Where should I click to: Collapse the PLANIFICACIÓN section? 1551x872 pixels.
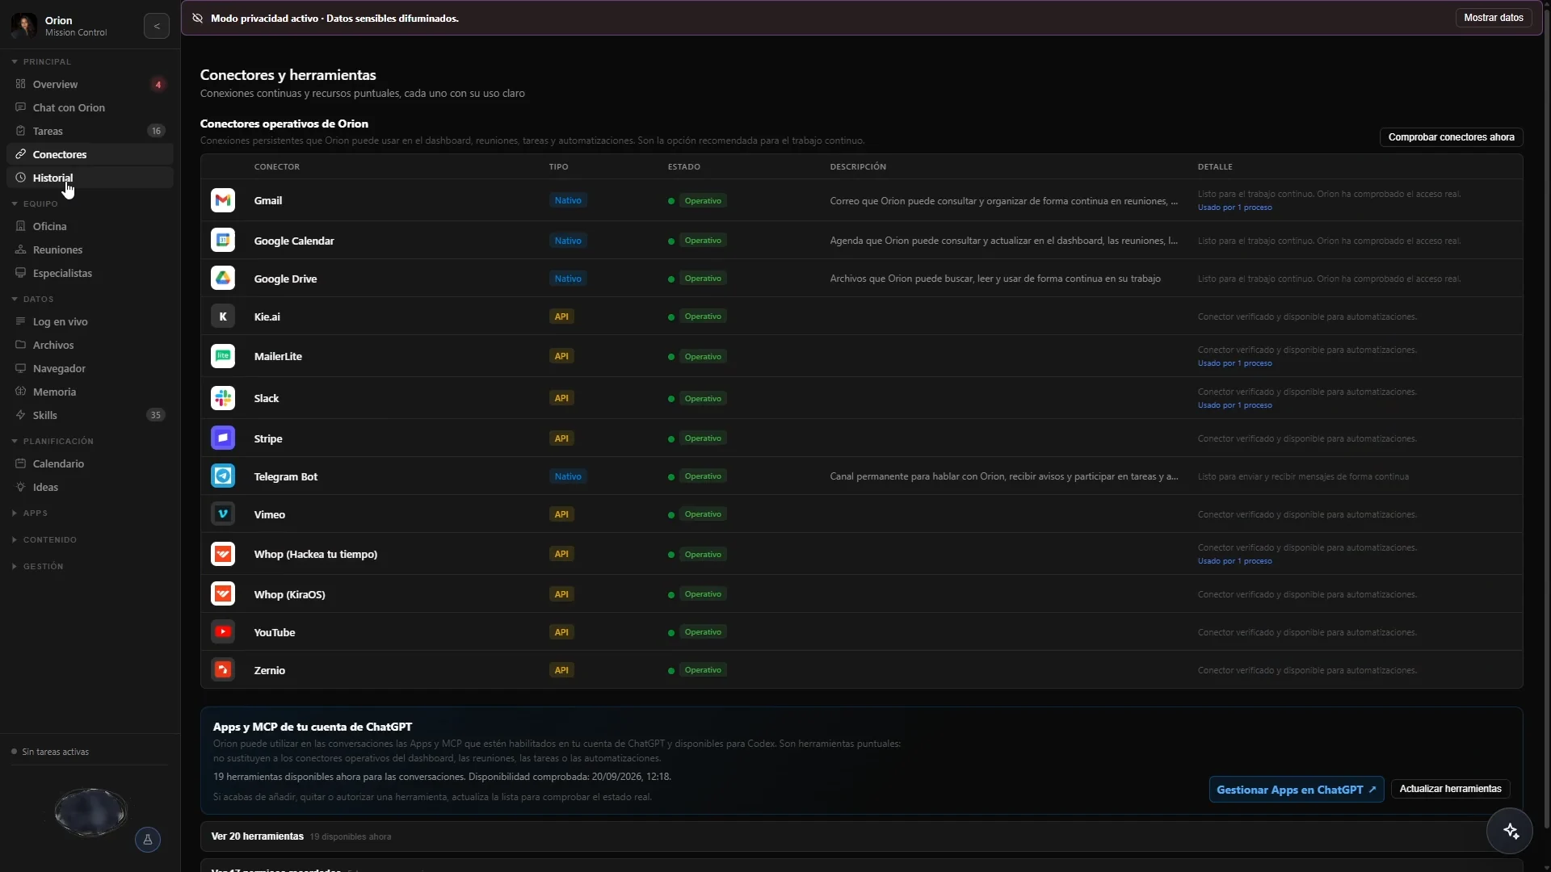tap(53, 441)
